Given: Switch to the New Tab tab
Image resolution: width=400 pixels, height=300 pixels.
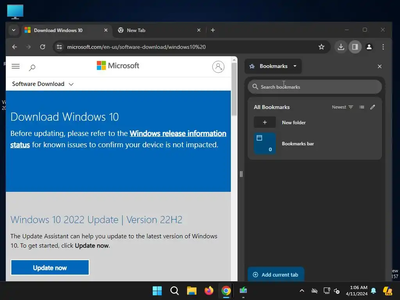Looking at the screenshot, I should 159,30.
